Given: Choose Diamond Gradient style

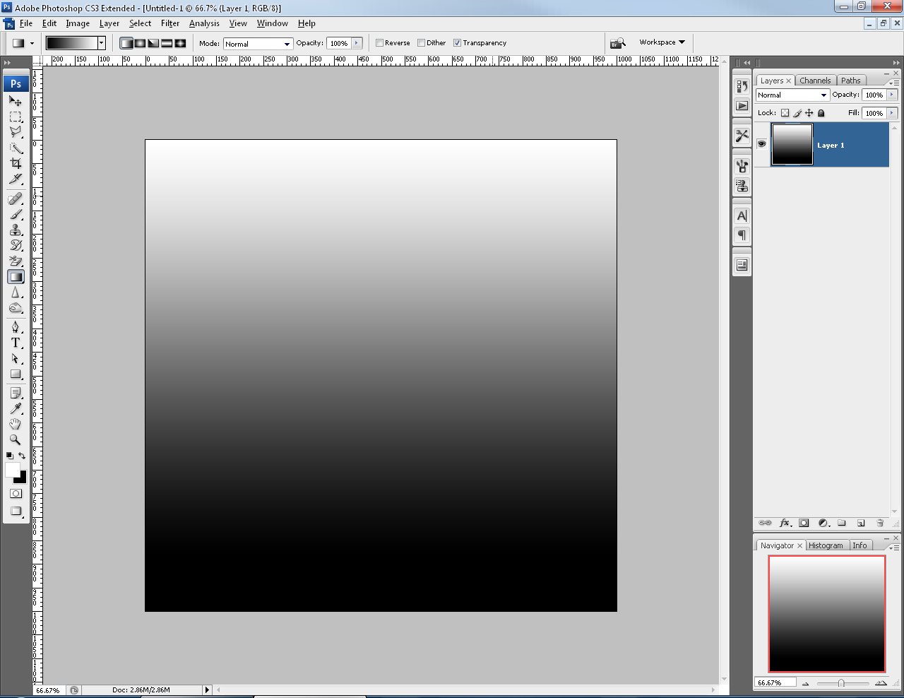Looking at the screenshot, I should 180,43.
